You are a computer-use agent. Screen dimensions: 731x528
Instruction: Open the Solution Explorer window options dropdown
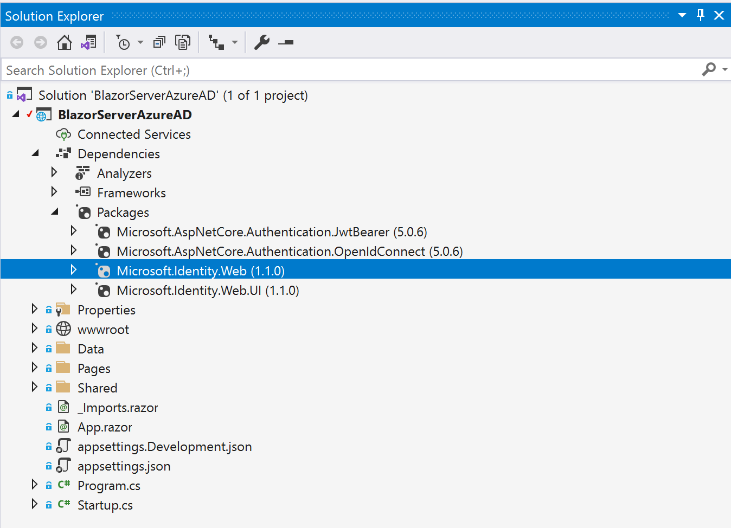(x=682, y=15)
